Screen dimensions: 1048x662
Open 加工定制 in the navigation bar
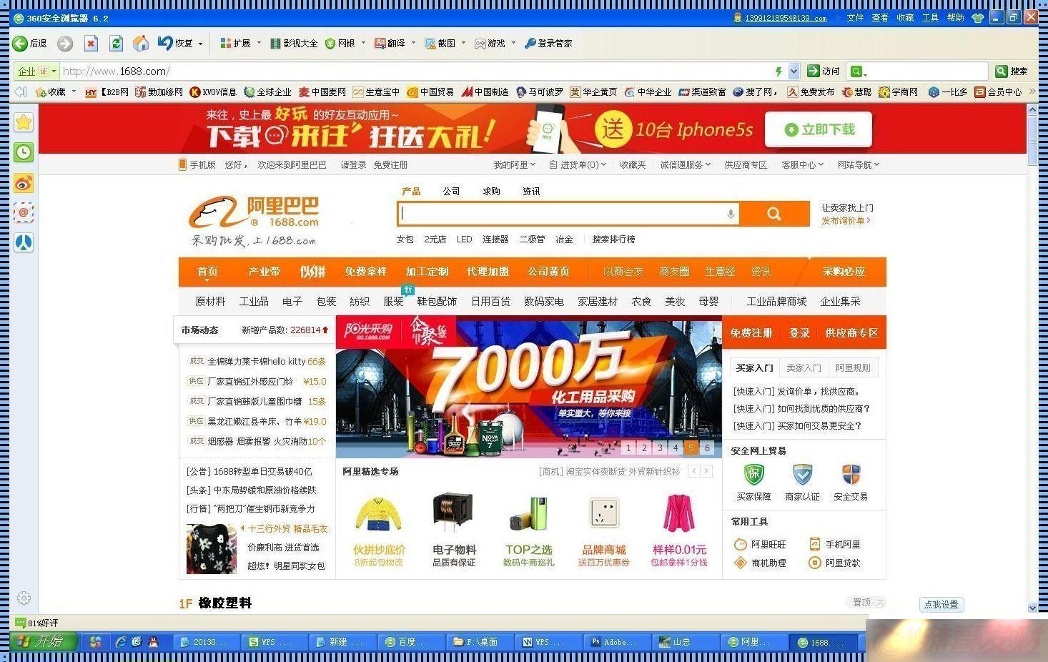pyautogui.click(x=427, y=272)
